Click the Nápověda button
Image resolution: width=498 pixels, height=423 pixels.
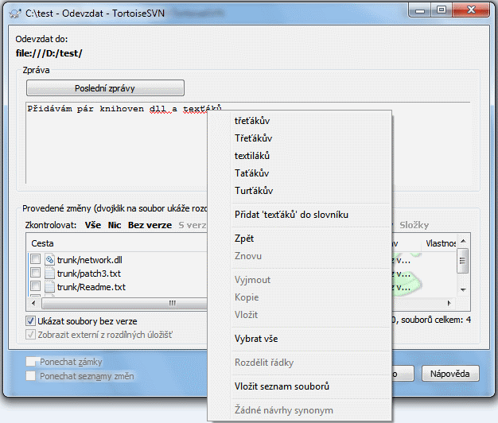coord(450,374)
